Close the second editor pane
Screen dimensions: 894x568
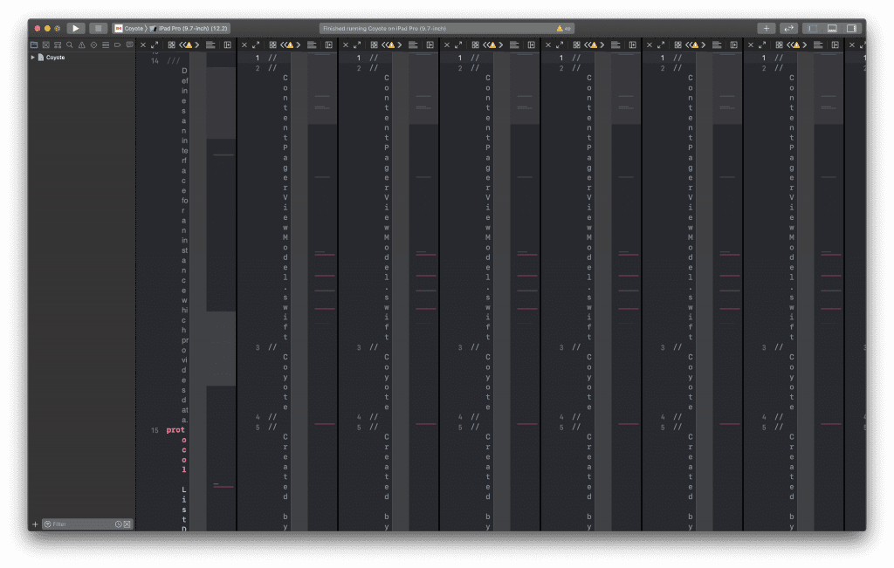244,45
